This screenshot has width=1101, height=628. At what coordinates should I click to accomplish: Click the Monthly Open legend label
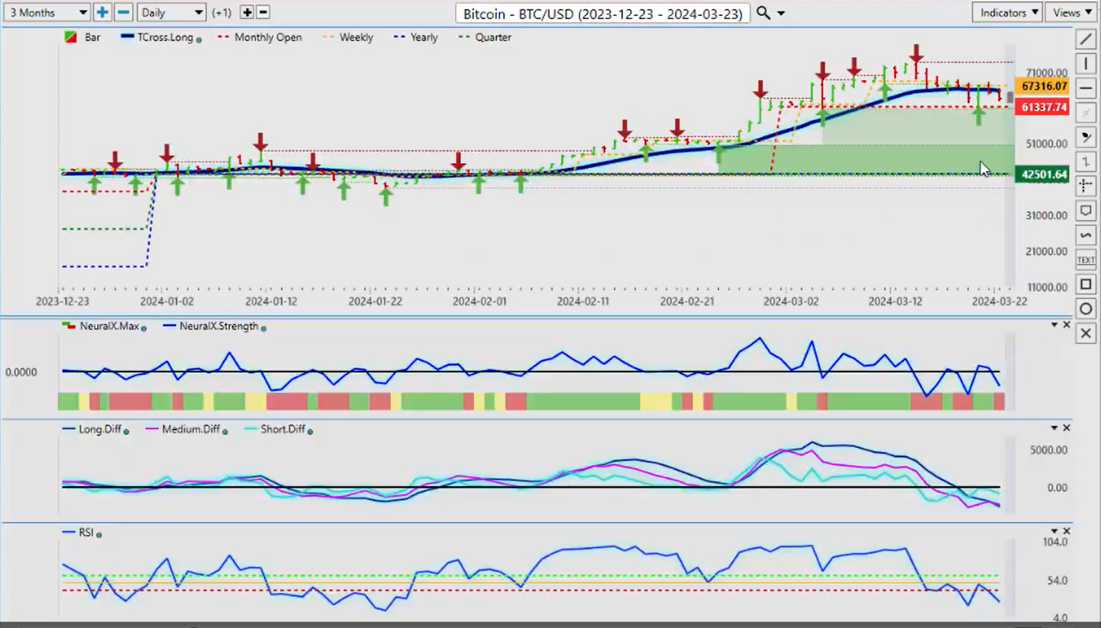268,37
